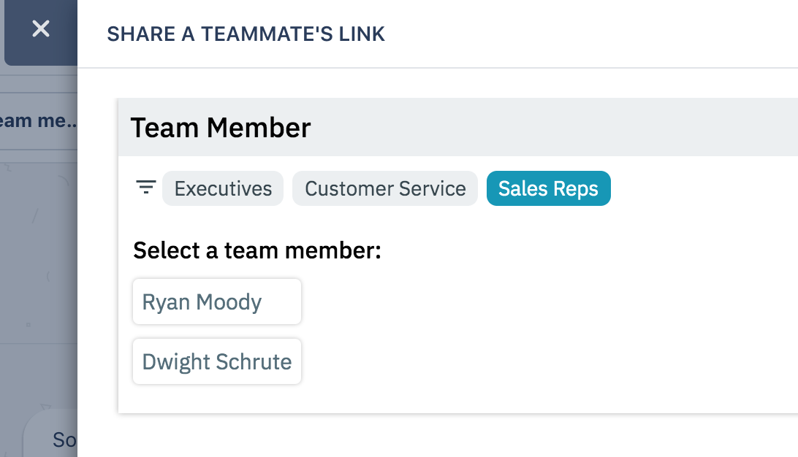Close the share teammate's link panel
The image size is (798, 457).
click(x=41, y=29)
